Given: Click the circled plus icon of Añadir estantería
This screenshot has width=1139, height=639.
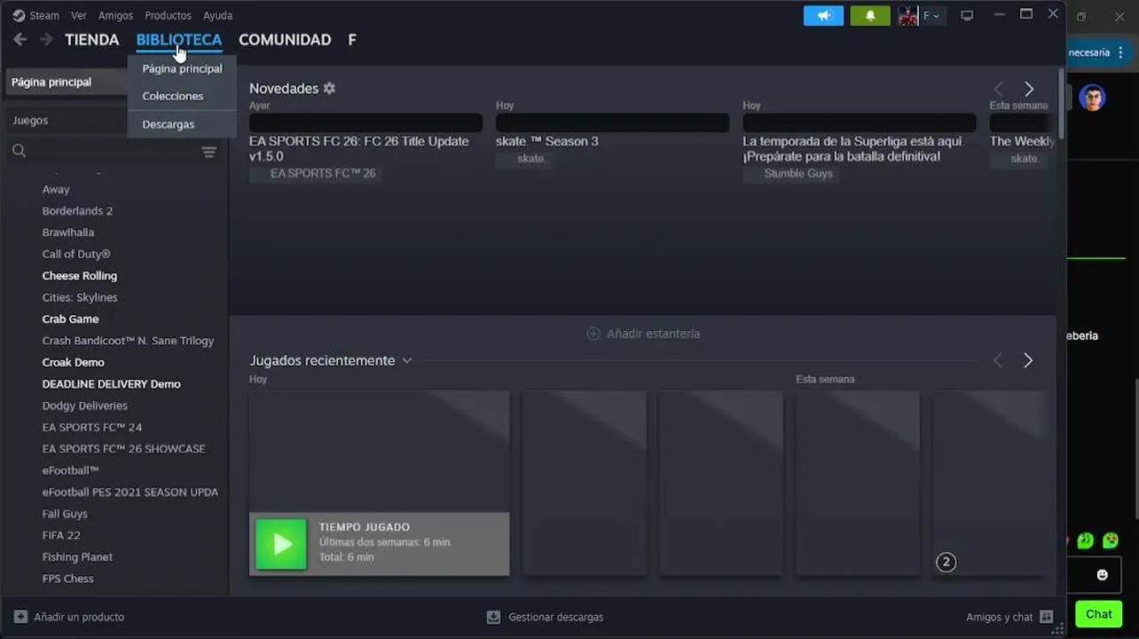Looking at the screenshot, I should click(x=593, y=334).
